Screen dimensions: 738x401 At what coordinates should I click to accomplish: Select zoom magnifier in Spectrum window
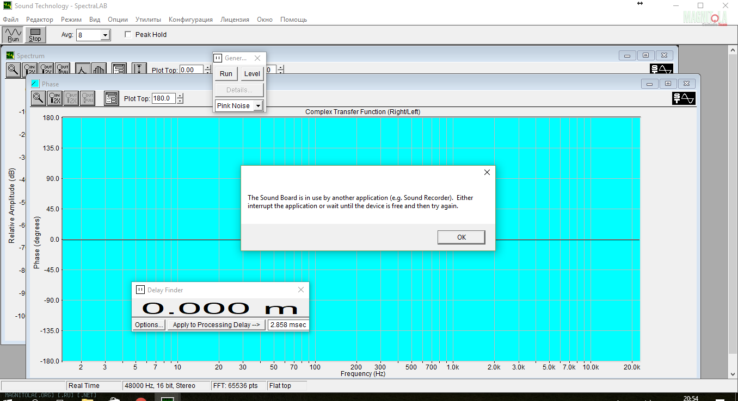tap(14, 70)
